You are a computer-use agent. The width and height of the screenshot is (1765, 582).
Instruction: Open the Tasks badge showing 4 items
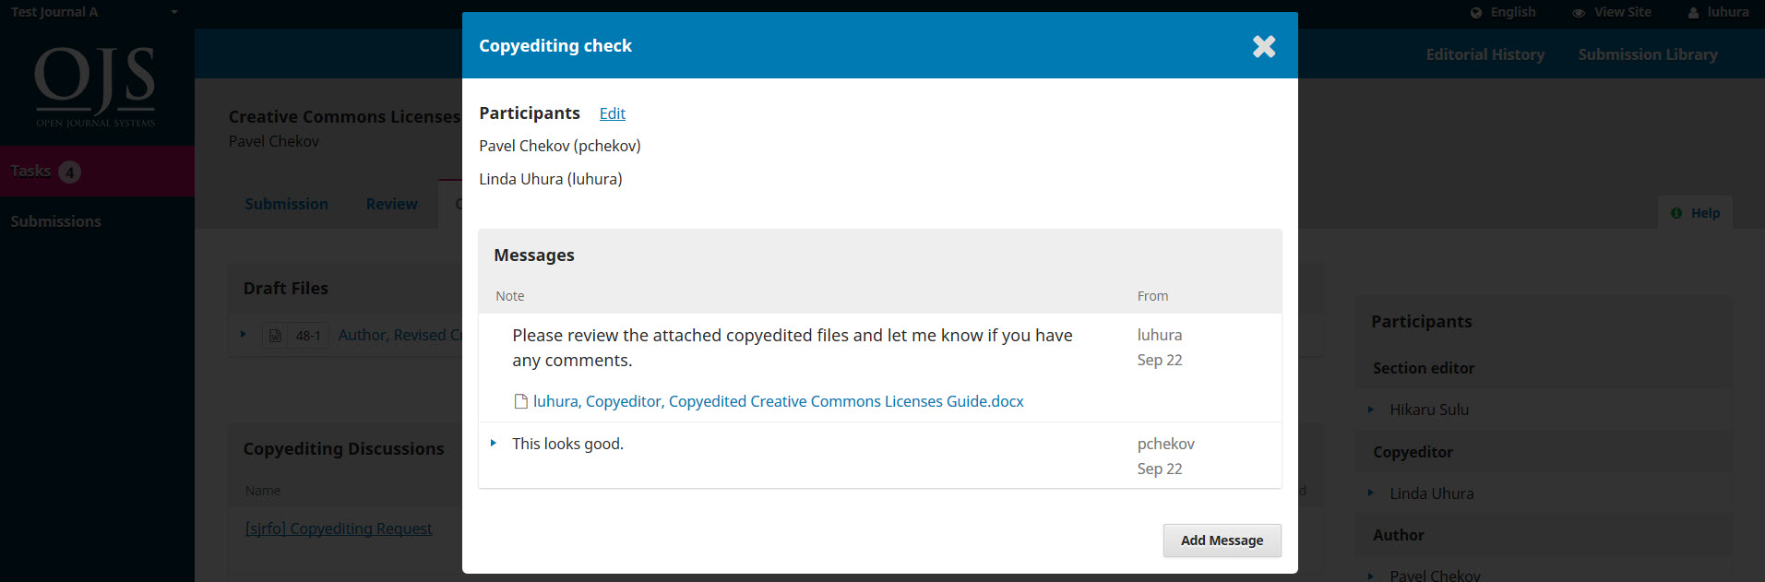71,171
